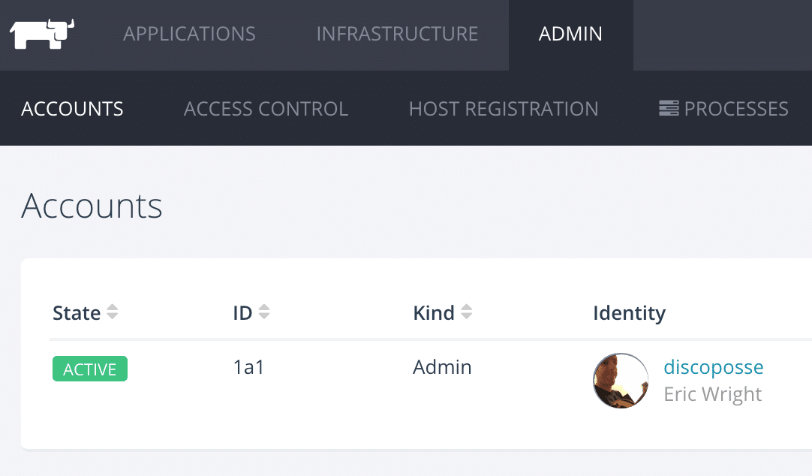The image size is (812, 476).
Task: Open the Host Registration tab
Action: (504, 109)
